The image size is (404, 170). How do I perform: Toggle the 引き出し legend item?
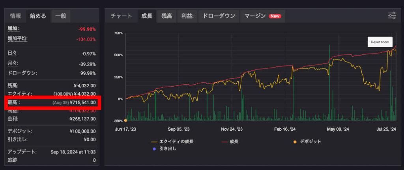[x=165, y=149]
